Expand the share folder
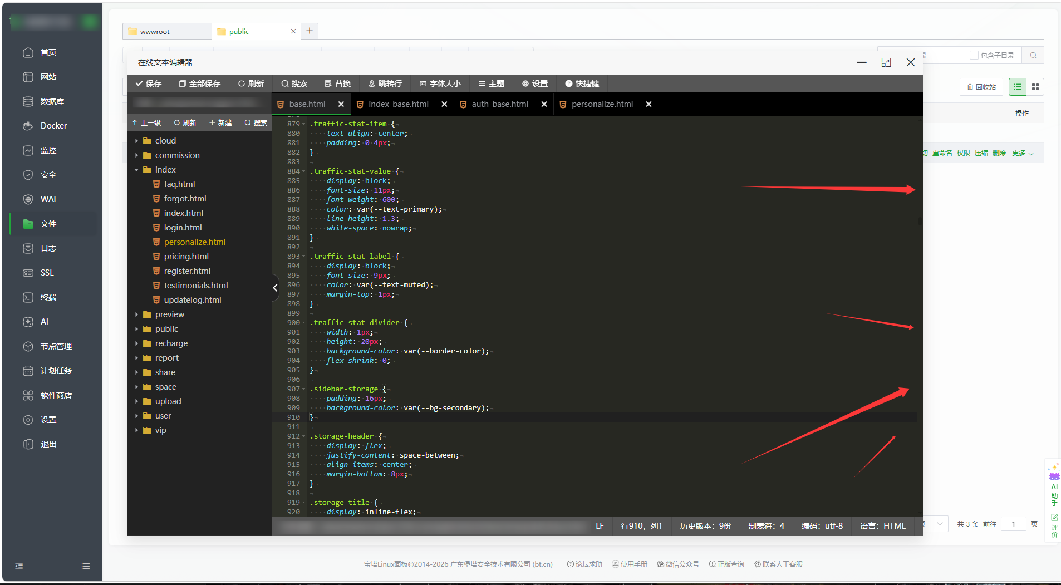The width and height of the screenshot is (1061, 585). click(x=136, y=372)
